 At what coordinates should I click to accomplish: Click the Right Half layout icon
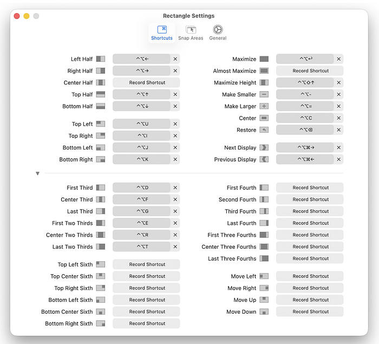(101, 70)
